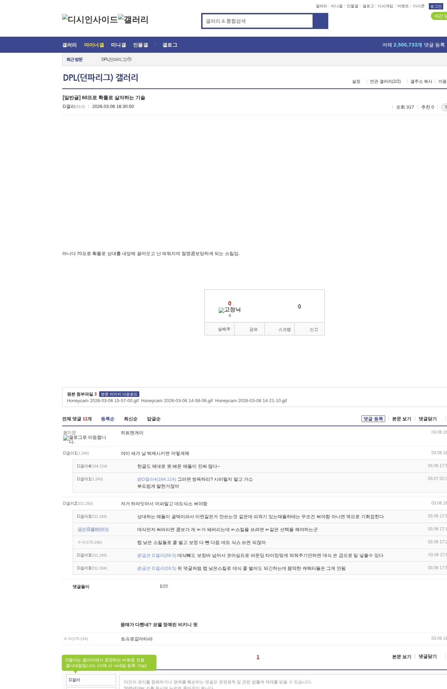Click the 공유 button
The width and height of the screenshot is (447, 689).
click(x=249, y=329)
